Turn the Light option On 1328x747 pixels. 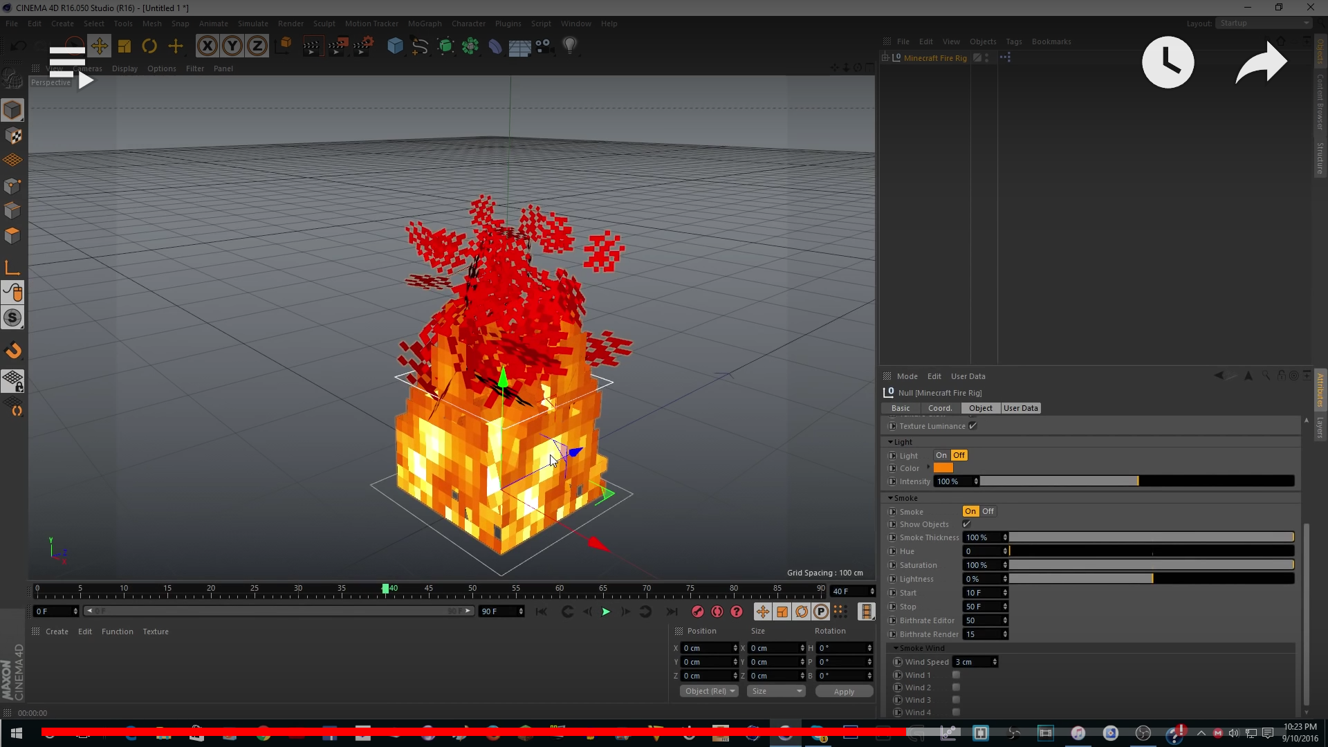(941, 455)
